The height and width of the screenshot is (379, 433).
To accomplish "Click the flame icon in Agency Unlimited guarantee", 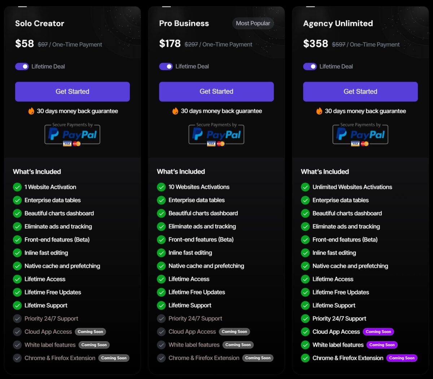I will click(319, 111).
